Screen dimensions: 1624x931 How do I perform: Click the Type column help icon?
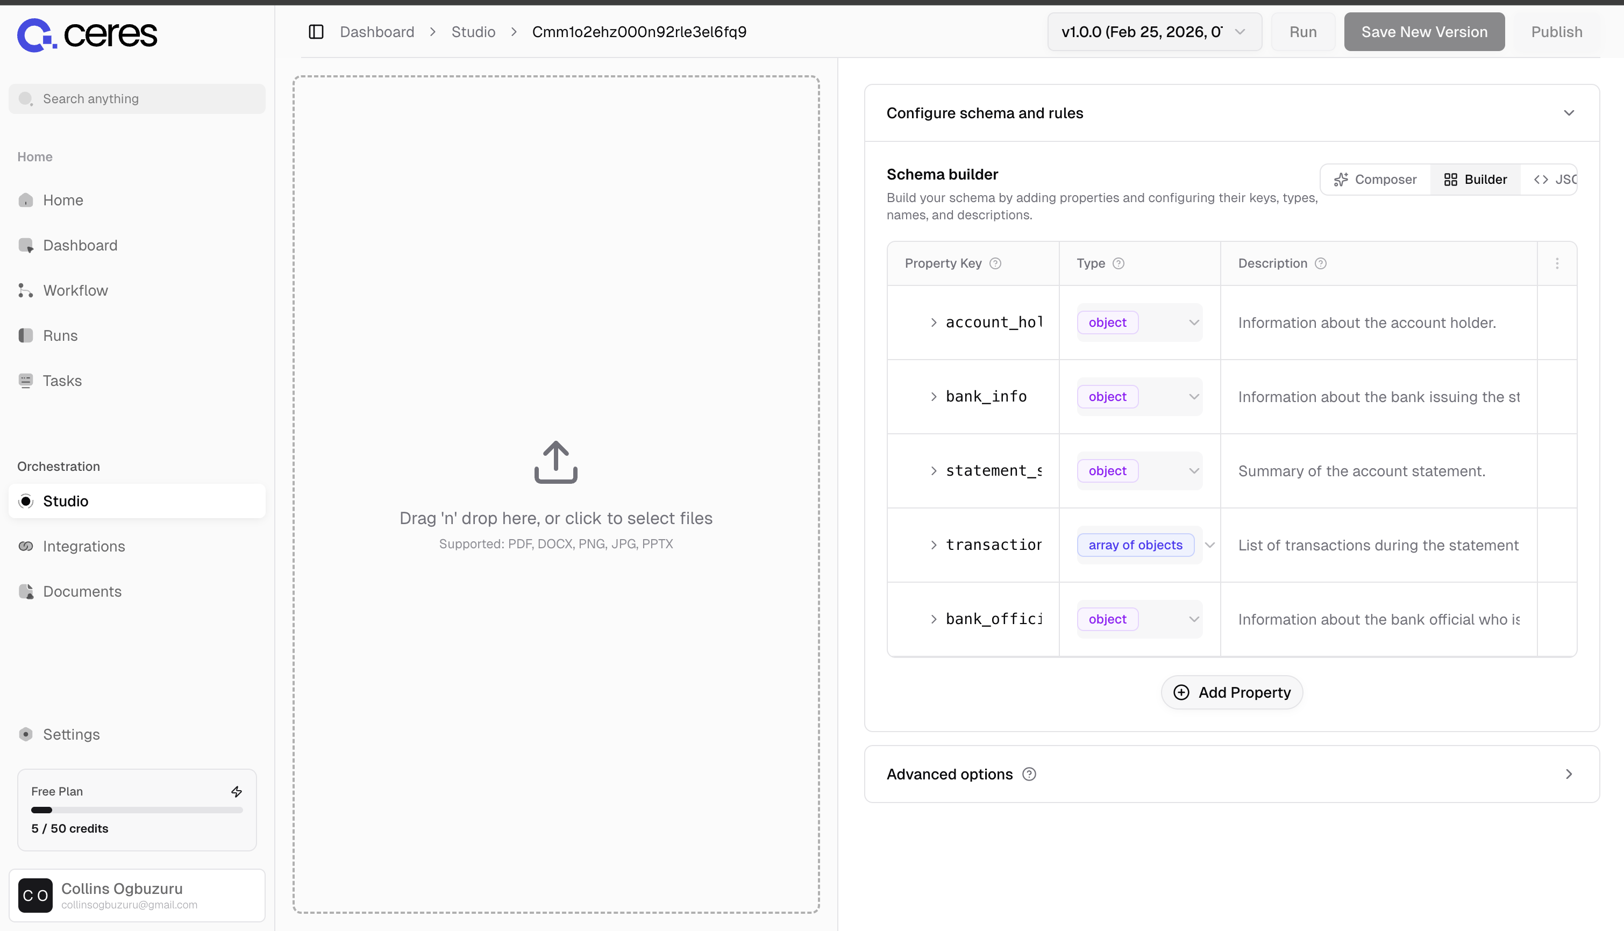click(1118, 263)
